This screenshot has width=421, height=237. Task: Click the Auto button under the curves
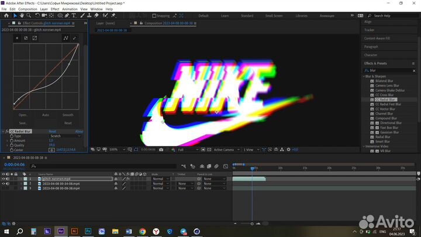pyautogui.click(x=46, y=115)
